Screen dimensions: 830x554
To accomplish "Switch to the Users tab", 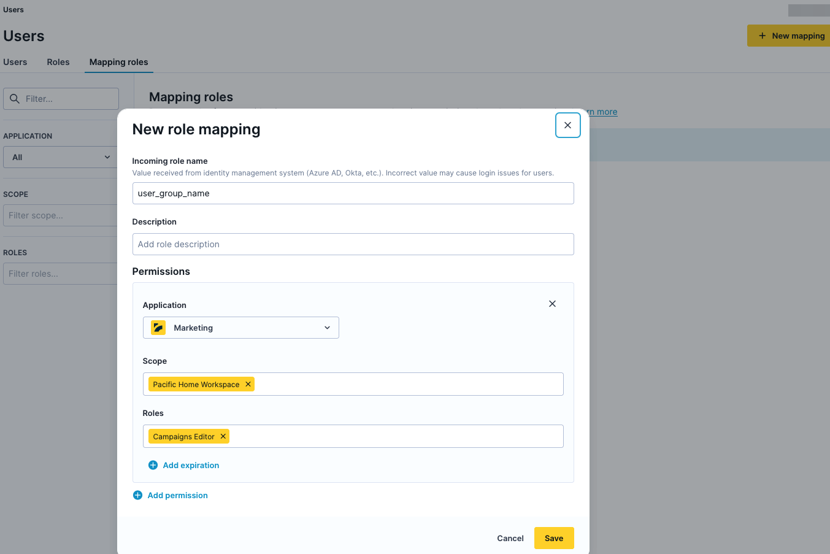I will click(15, 62).
